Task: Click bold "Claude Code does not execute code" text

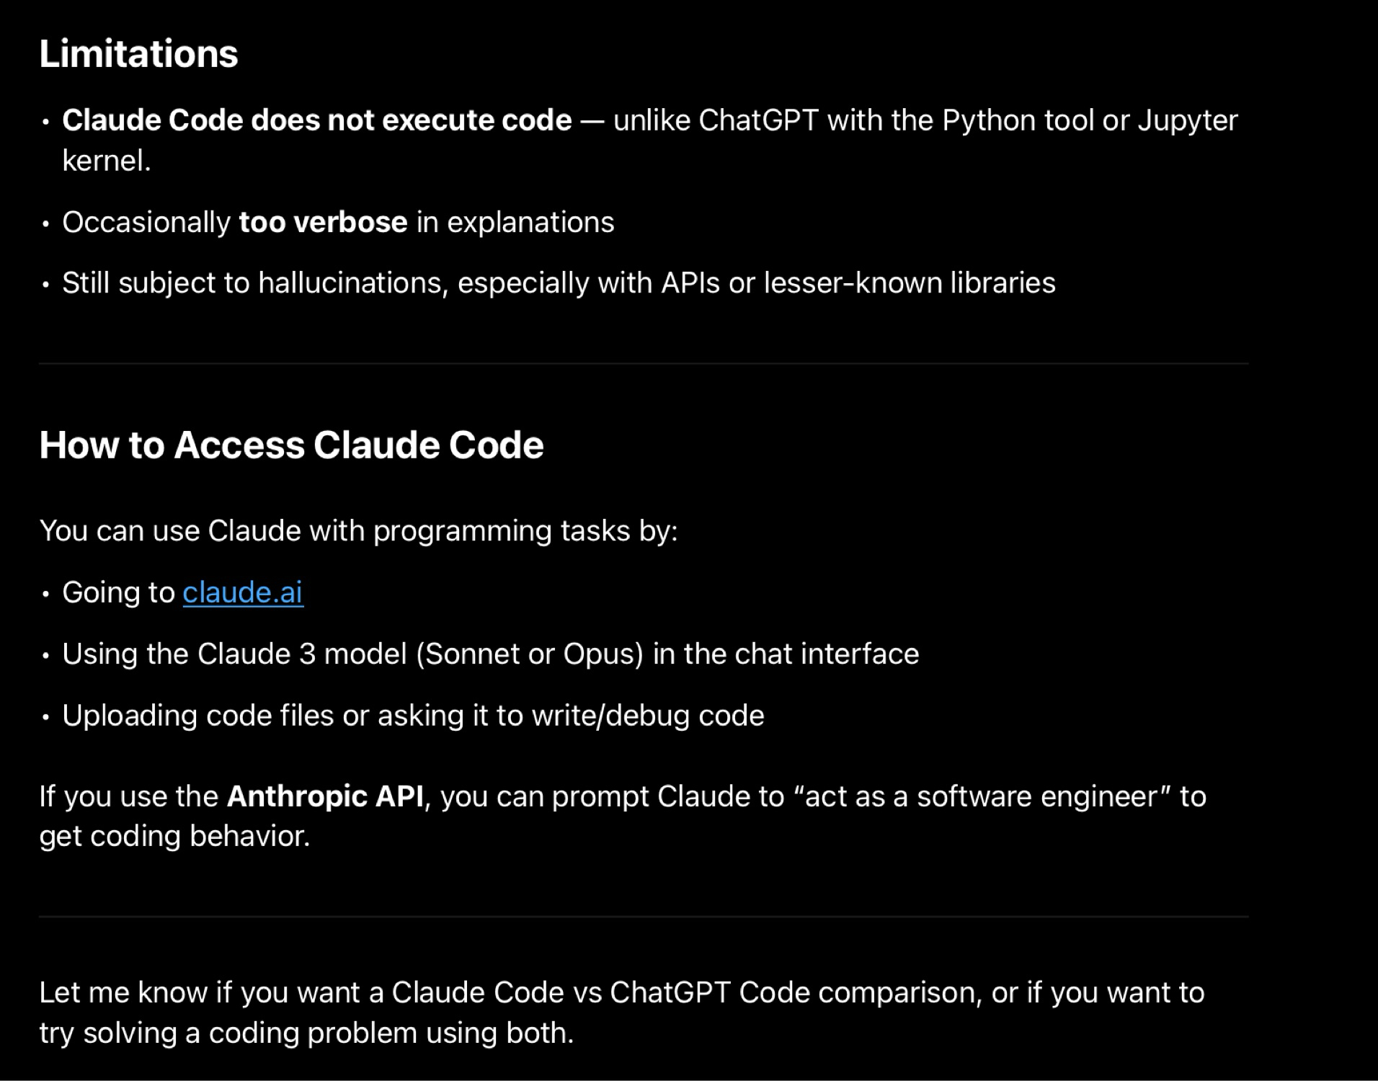Action: tap(316, 120)
